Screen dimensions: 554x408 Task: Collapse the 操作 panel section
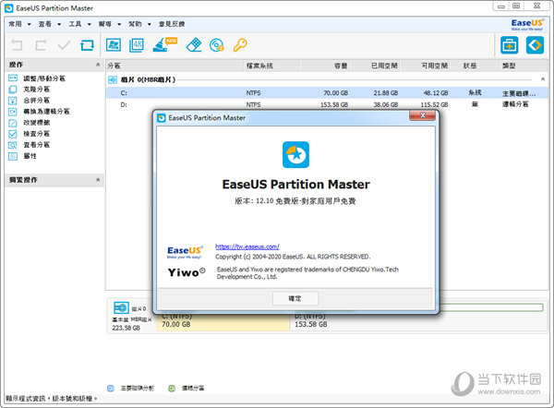[x=98, y=65]
